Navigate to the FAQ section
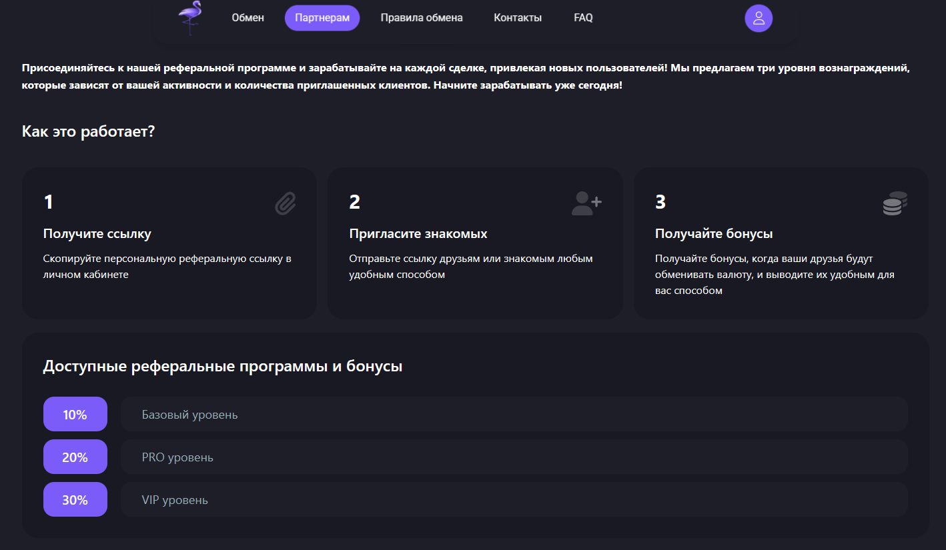Screen dimensions: 946x550 tap(583, 18)
